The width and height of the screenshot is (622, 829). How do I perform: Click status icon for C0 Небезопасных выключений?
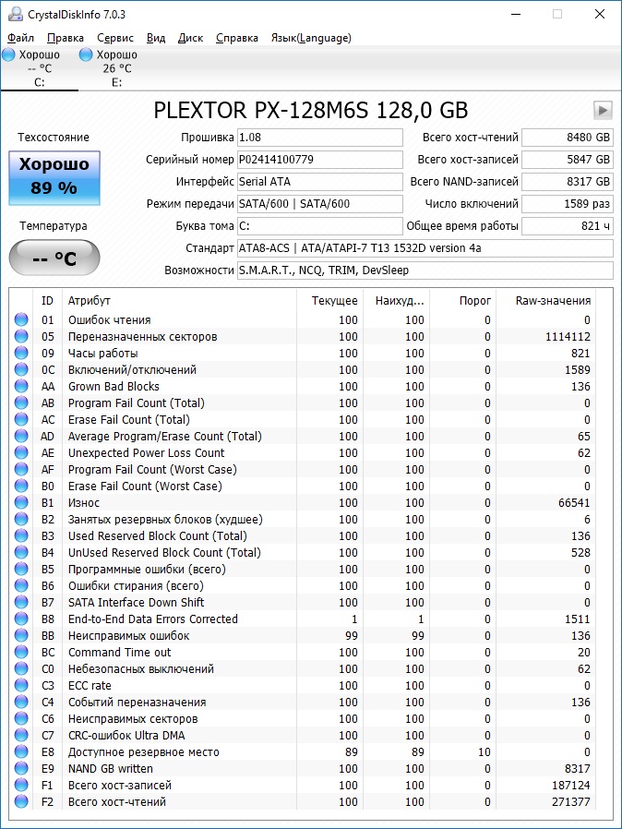21,668
